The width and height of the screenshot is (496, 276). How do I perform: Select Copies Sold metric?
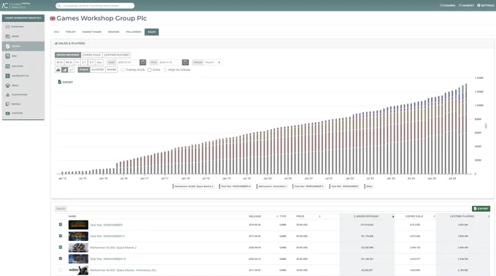point(91,55)
